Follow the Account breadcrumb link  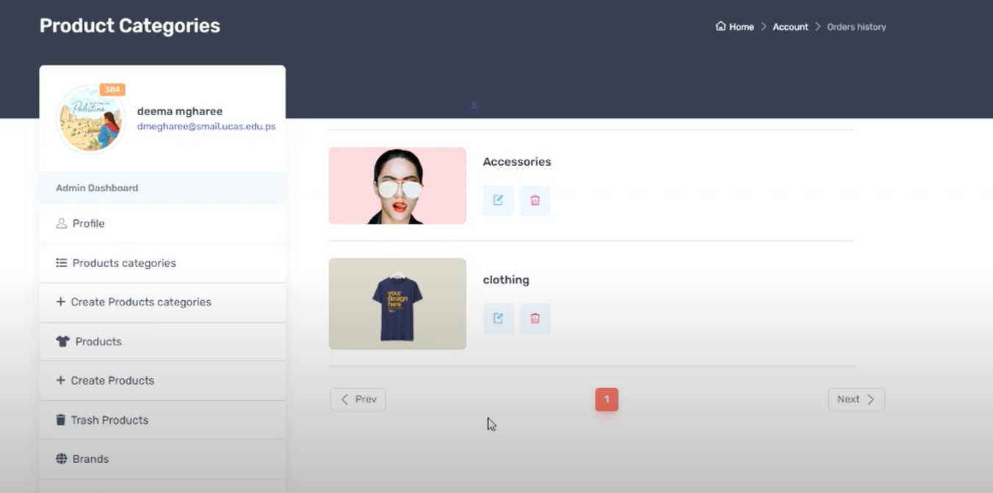point(790,26)
